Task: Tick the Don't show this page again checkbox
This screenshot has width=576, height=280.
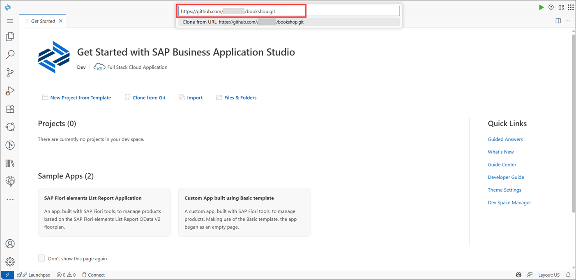Action: point(41,258)
